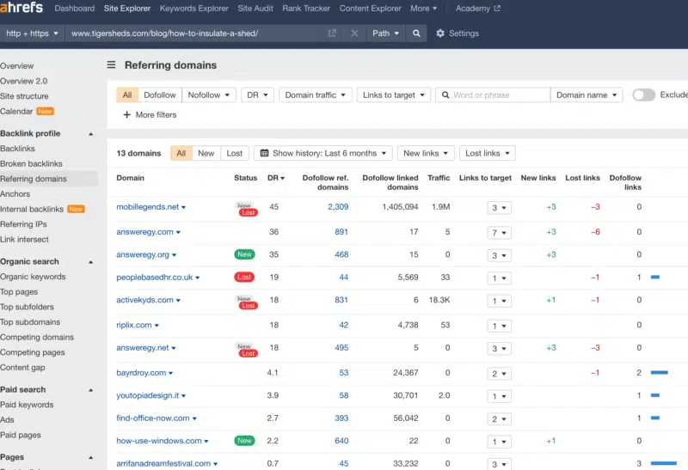The width and height of the screenshot is (688, 470).
Task: Open Show history: Last 6 months dropdown
Action: point(323,153)
